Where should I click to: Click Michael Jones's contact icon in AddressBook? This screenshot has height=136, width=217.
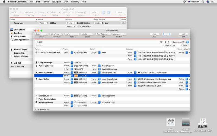[x=36, y=96]
